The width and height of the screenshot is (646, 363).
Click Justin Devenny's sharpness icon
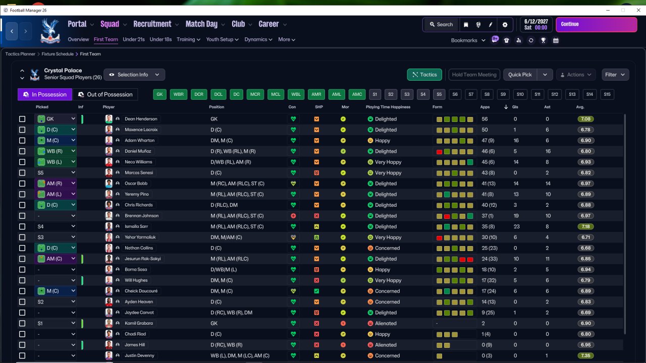click(316, 355)
